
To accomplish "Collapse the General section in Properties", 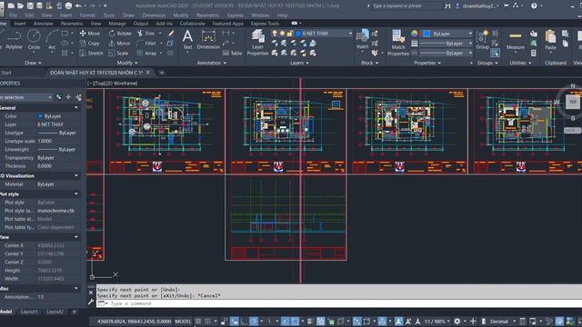I will pyautogui.click(x=76, y=107).
